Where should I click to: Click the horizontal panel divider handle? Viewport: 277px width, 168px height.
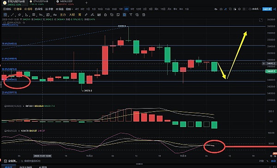[139, 164]
